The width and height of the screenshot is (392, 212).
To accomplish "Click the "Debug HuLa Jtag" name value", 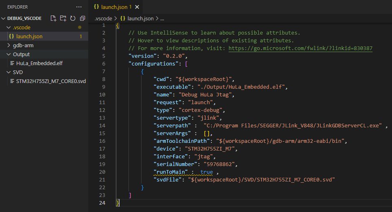I will coord(205,95).
